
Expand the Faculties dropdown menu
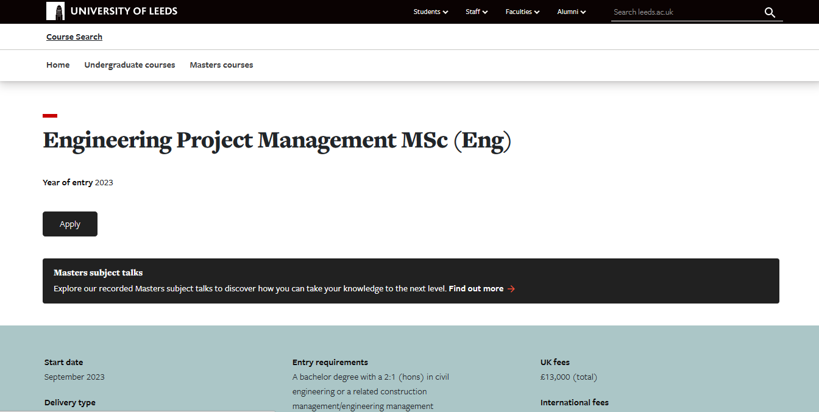click(522, 12)
